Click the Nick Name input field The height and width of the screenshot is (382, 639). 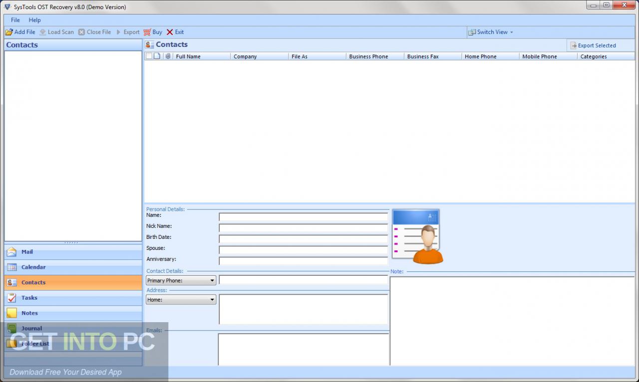304,228
